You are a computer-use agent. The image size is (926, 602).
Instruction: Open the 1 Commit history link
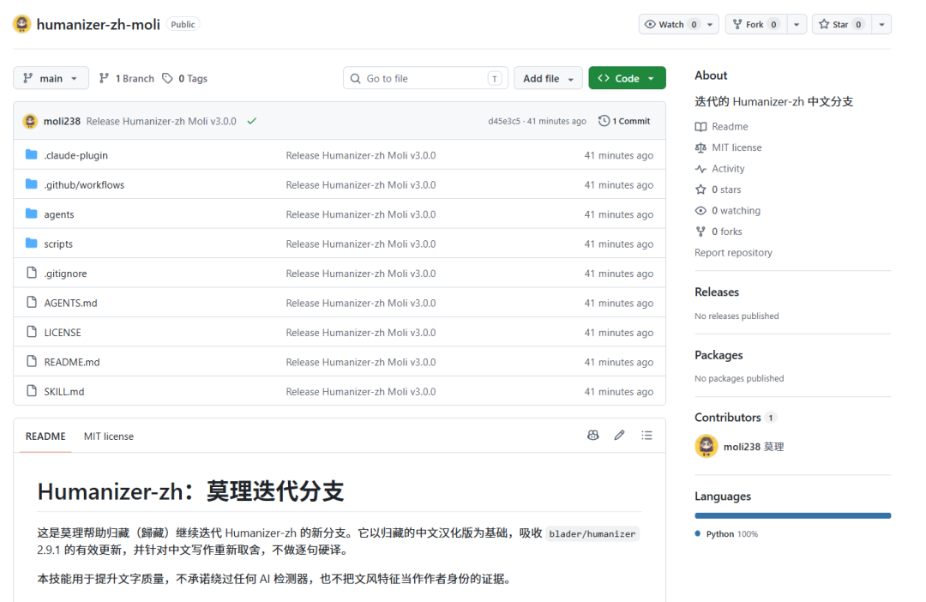point(624,121)
